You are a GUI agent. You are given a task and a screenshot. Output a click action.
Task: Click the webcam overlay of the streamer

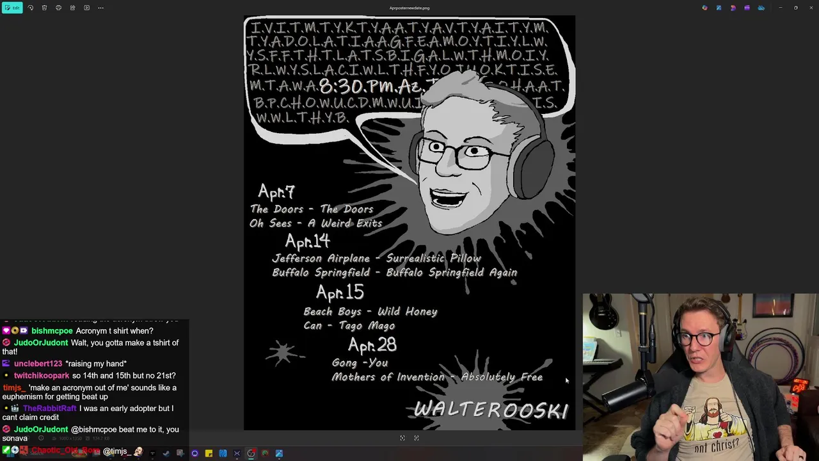coord(700,377)
